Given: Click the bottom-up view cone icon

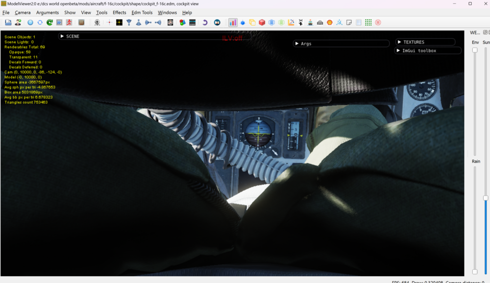Looking at the screenshot, I should pyautogui.click(x=139, y=23).
